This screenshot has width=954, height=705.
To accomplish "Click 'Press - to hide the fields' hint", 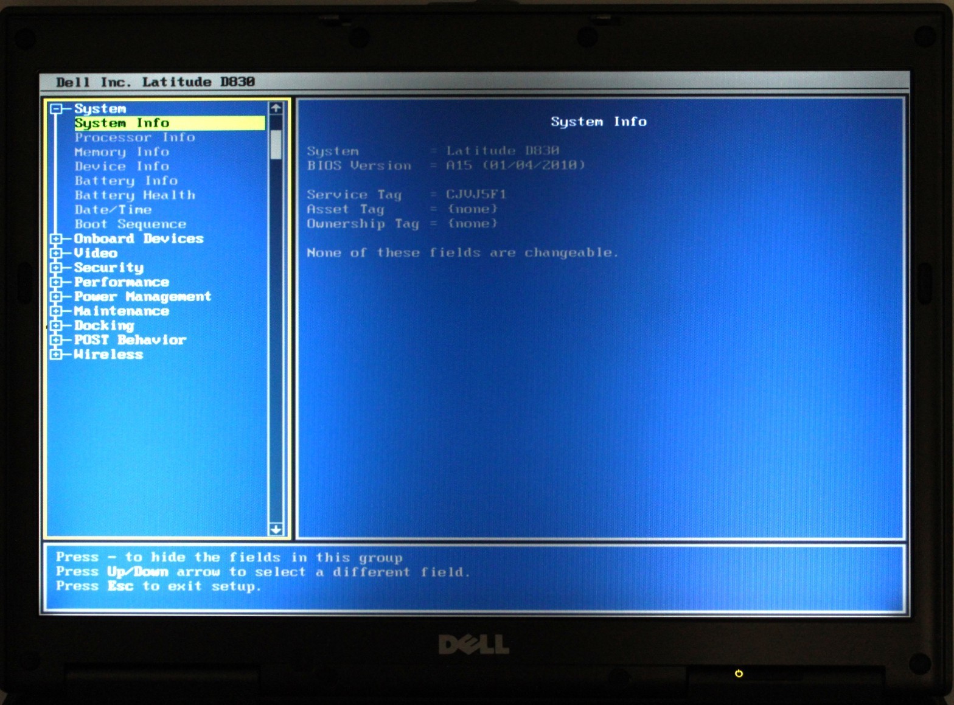I will (x=229, y=558).
